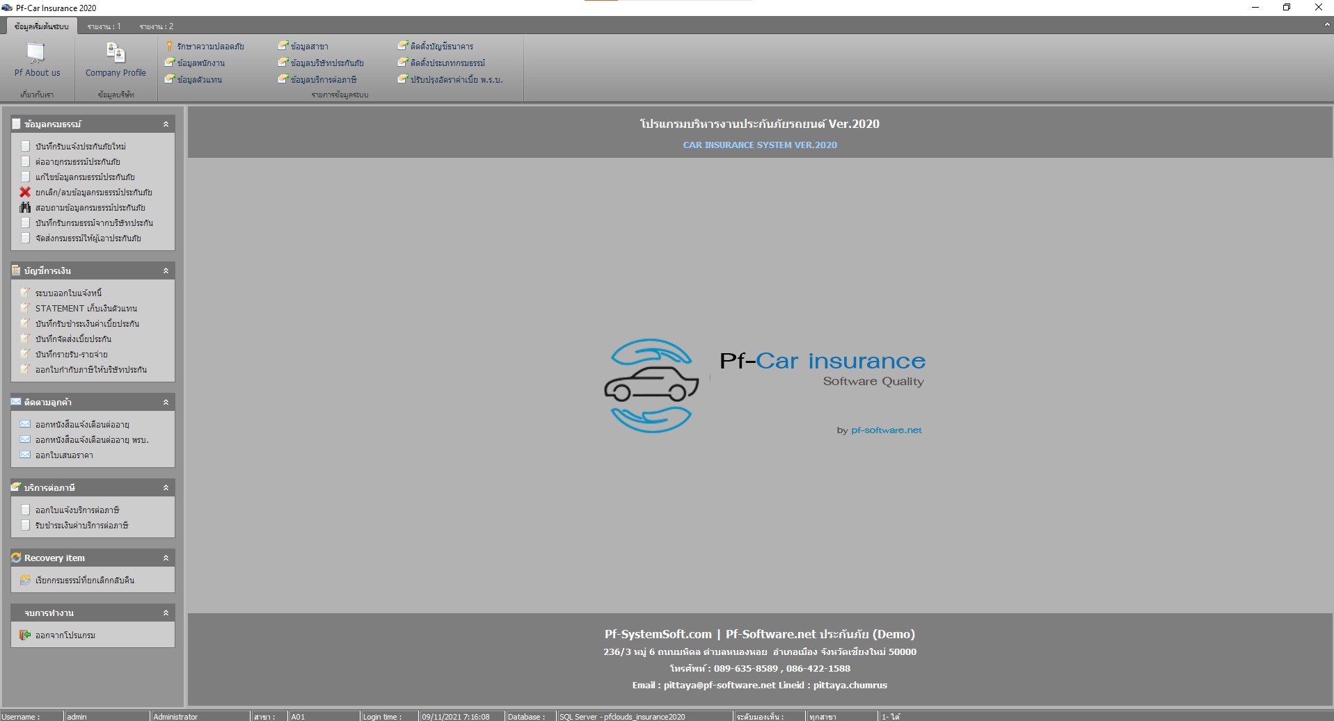Minimize the Pf-Car Insurance 2020 window
Screen dimensions: 1334x721
1255,8
